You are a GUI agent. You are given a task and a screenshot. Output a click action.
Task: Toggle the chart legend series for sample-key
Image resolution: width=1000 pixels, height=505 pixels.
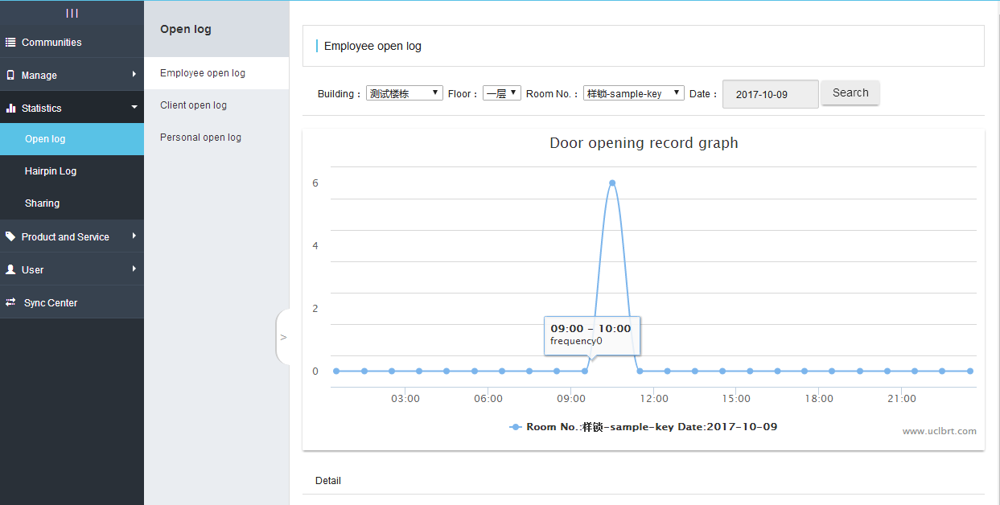(644, 427)
